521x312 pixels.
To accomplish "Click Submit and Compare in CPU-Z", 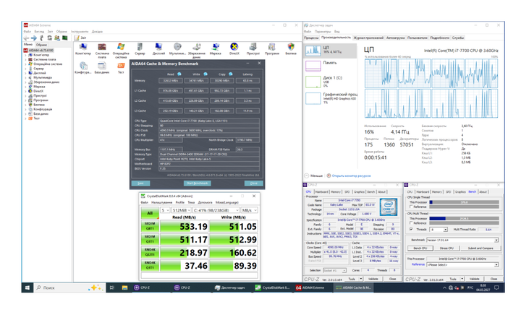I will [480, 248].
